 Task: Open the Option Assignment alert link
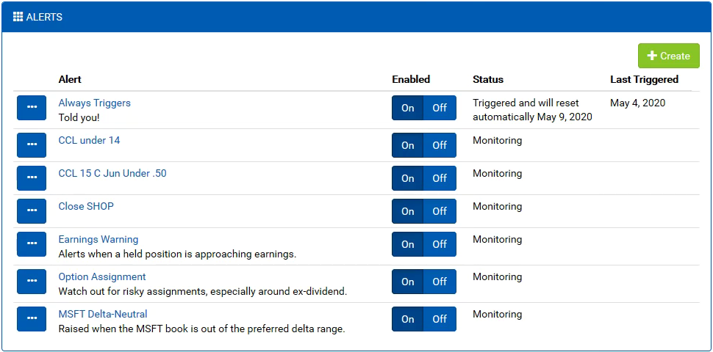tap(102, 276)
